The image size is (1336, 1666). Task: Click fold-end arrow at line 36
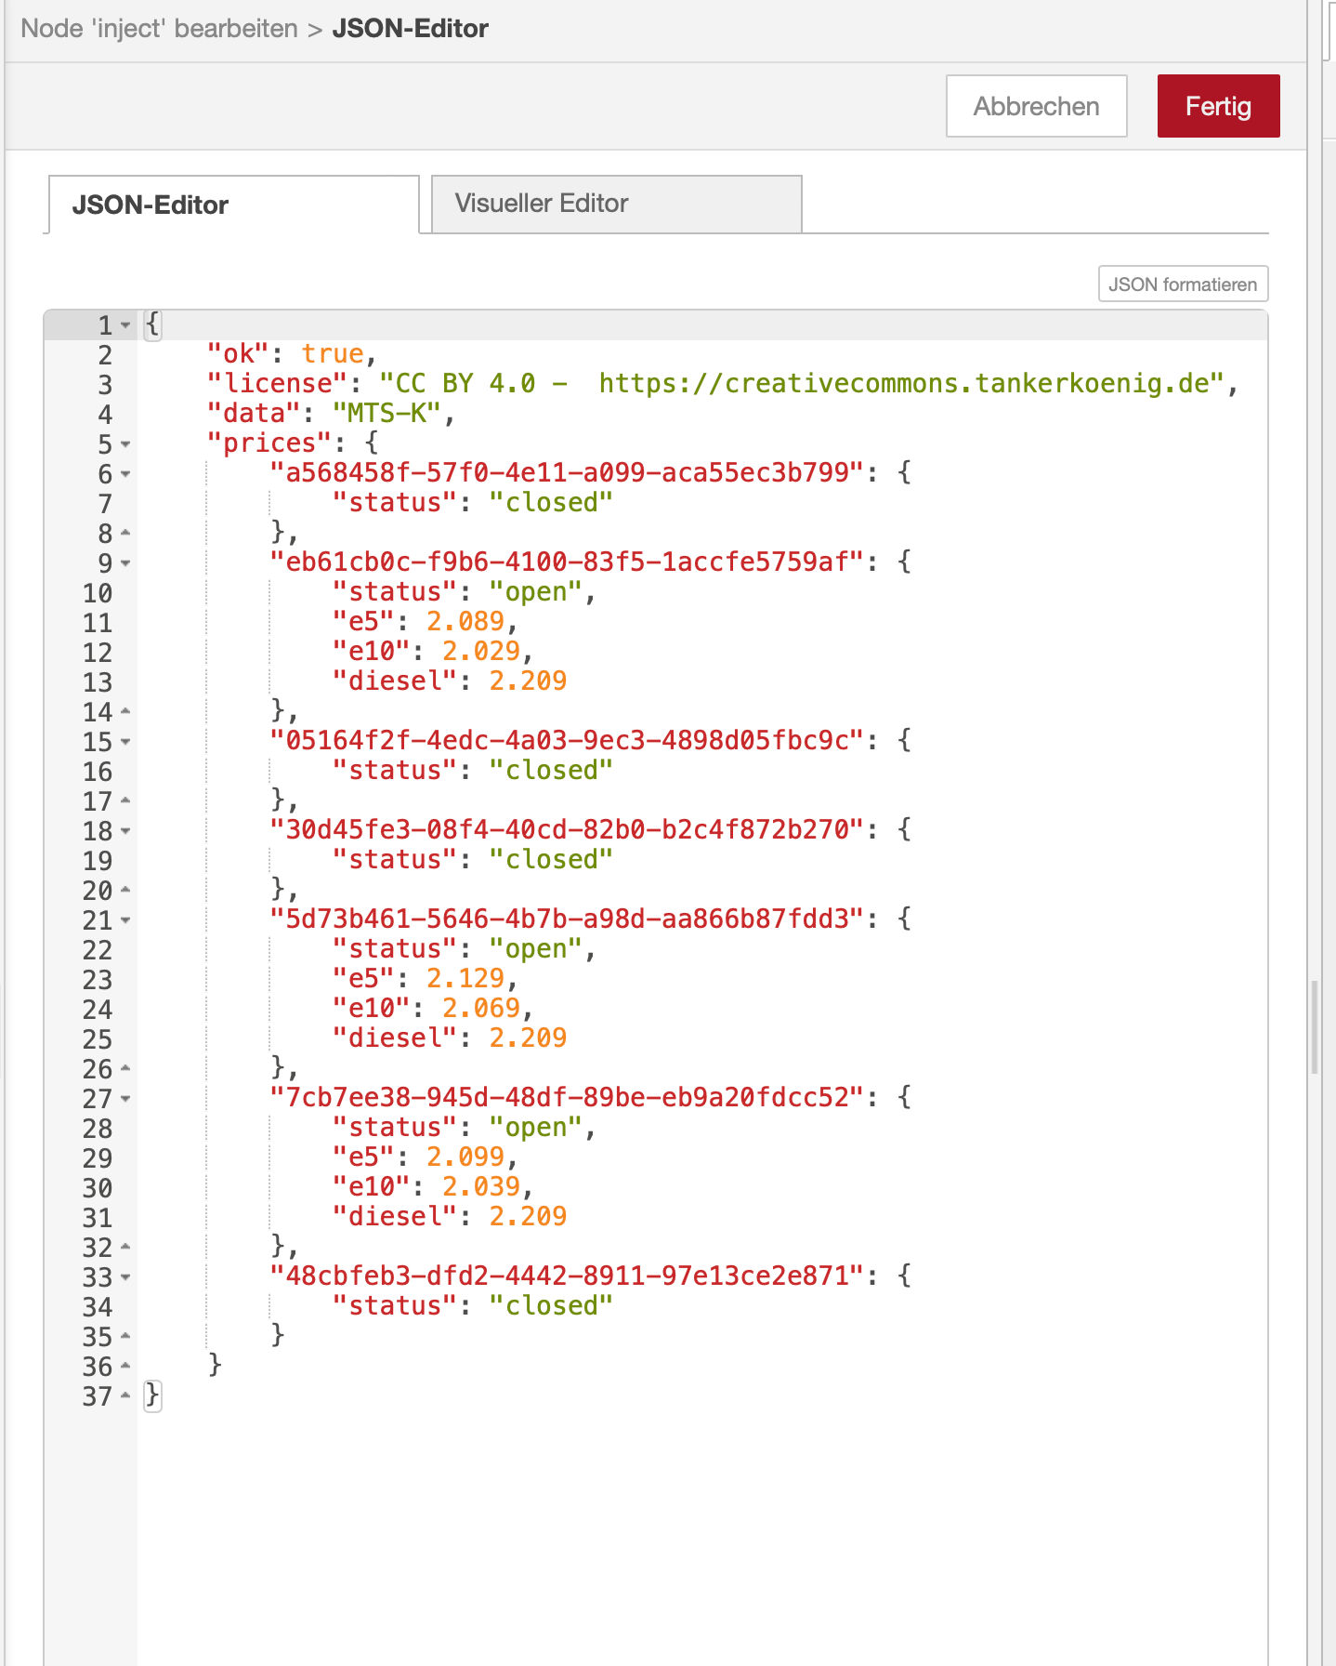coord(125,1367)
